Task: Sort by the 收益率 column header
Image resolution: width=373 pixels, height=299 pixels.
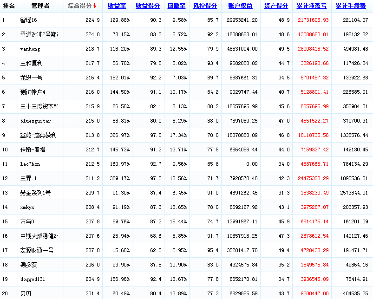Action: click(x=117, y=6)
